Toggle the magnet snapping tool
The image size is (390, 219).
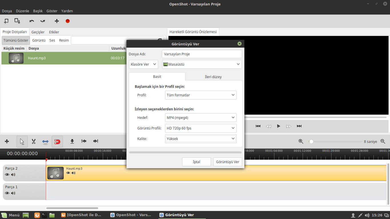tap(57, 141)
